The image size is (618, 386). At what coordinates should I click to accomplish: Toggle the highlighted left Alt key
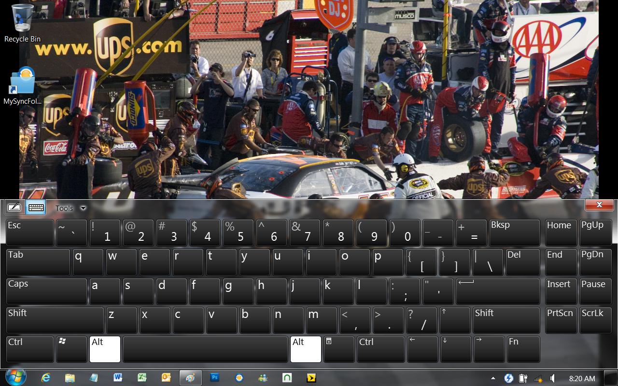(105, 349)
